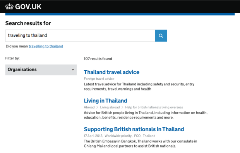Click the magnifying glass search button
This screenshot has height=153, width=240.
click(x=161, y=36)
